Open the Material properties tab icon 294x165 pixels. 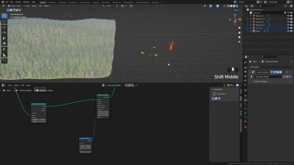click(245, 121)
